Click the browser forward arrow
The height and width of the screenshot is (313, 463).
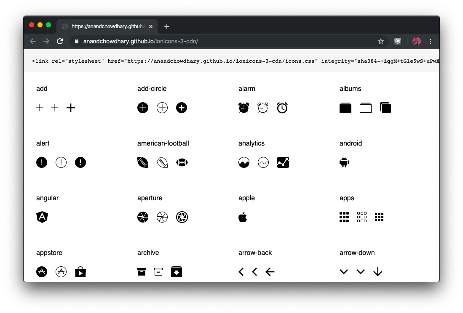46,41
